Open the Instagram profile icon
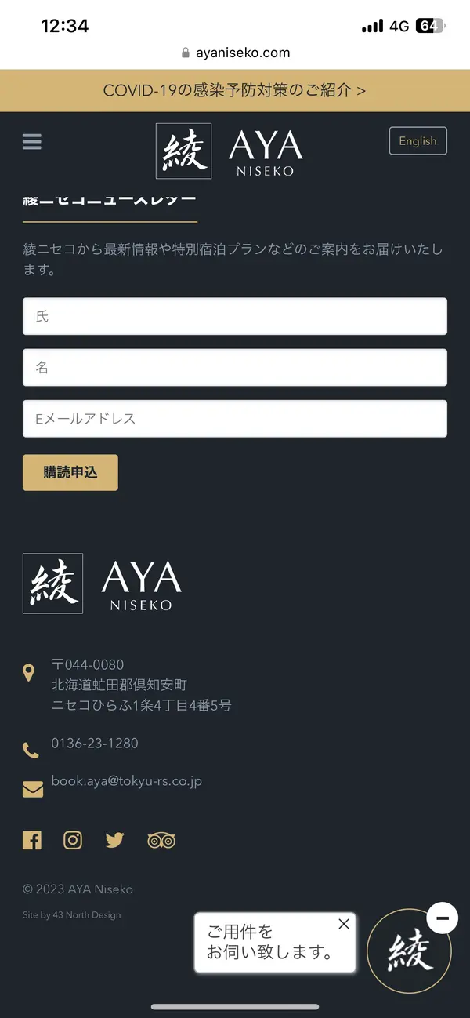 73,840
